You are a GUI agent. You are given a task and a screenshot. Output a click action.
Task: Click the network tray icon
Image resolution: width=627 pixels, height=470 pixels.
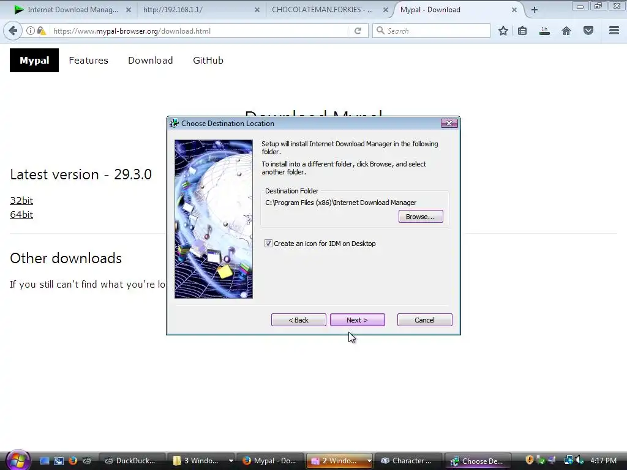click(x=568, y=460)
